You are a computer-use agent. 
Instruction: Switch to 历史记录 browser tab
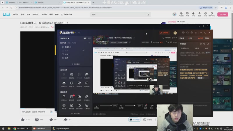47,3
